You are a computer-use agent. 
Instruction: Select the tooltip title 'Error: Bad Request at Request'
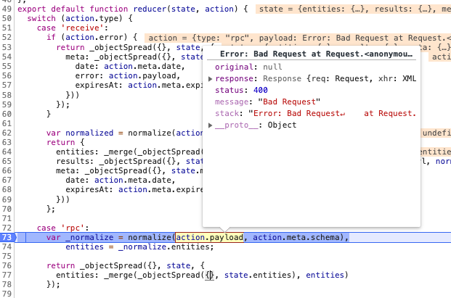[316, 54]
